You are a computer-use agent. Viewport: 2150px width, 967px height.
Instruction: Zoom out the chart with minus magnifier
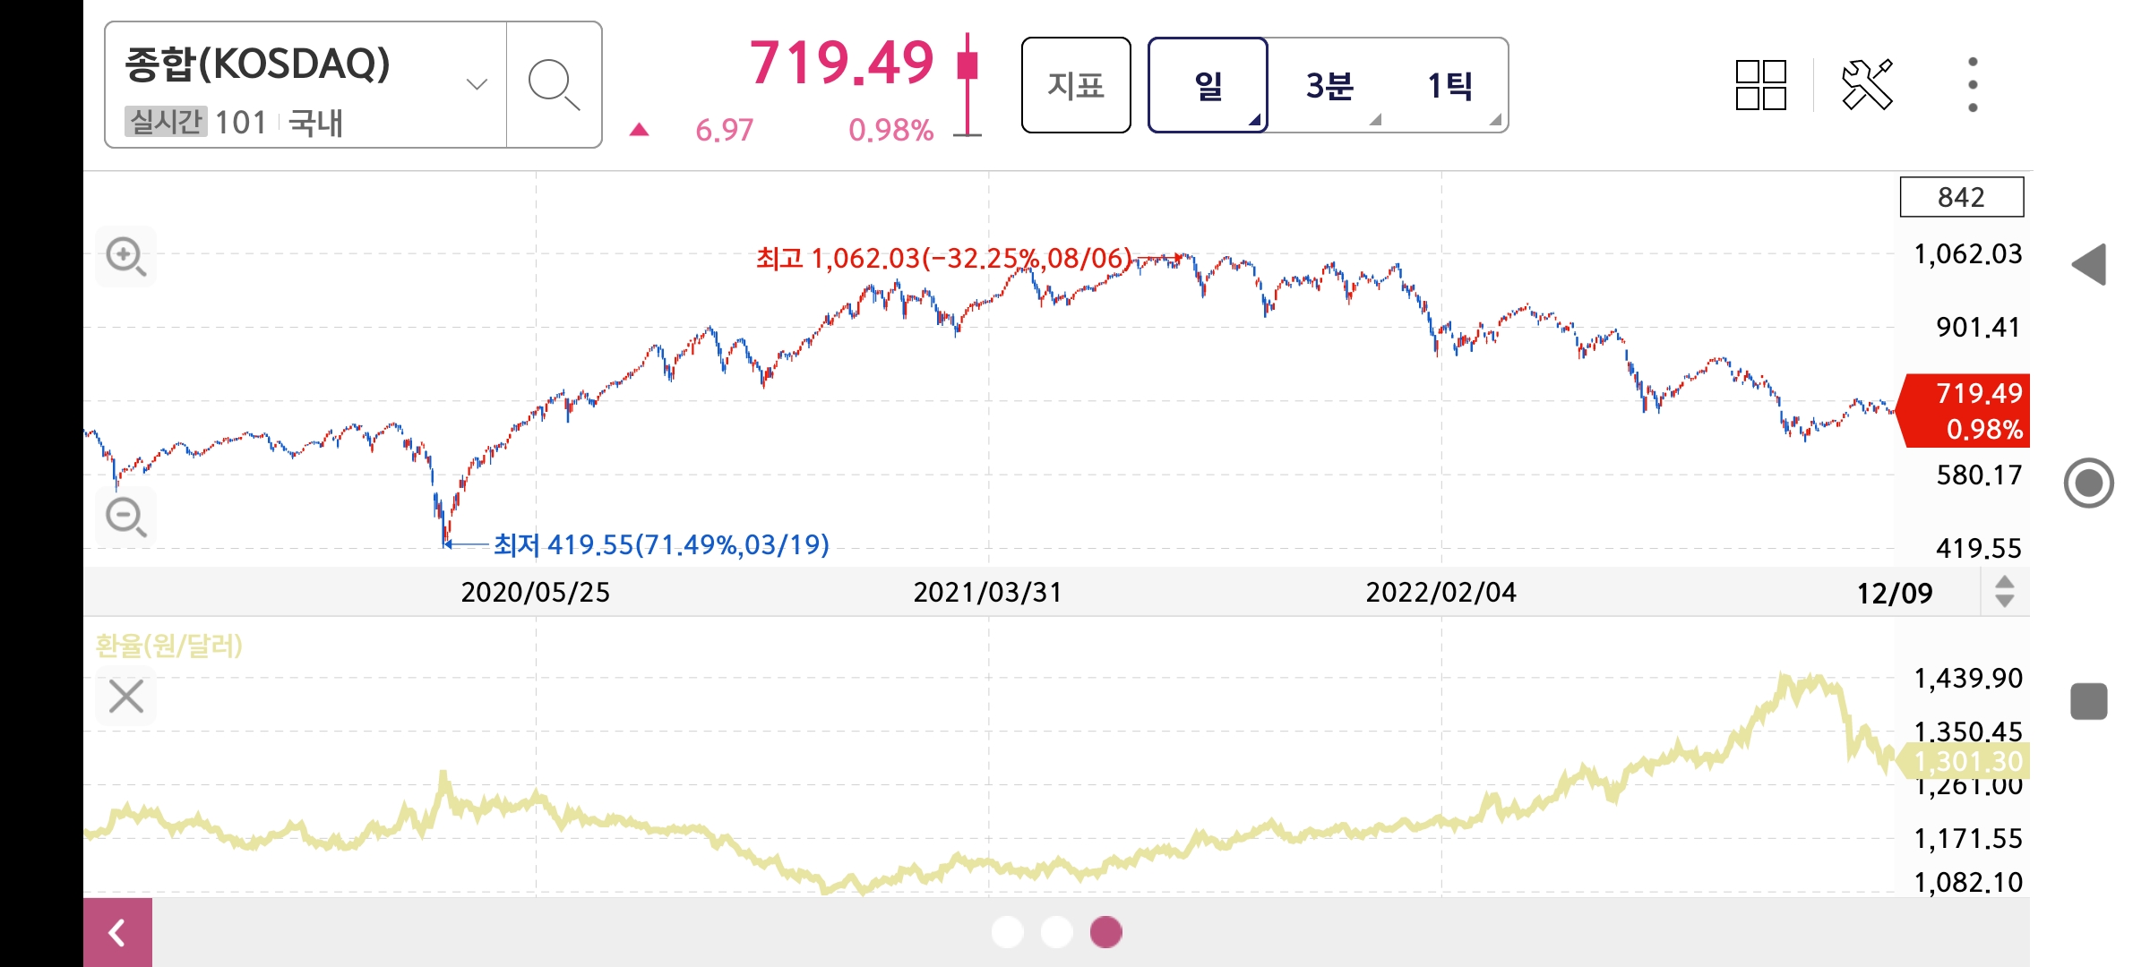coord(125,517)
